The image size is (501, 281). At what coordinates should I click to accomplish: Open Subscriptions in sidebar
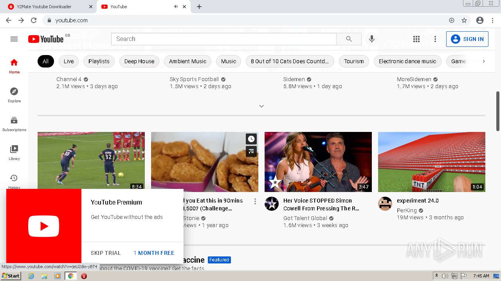[14, 124]
